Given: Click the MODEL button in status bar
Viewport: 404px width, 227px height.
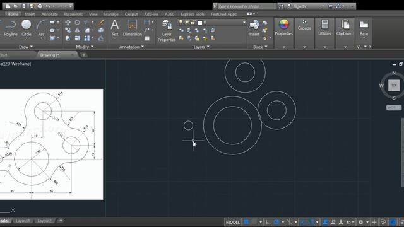Looking at the screenshot, I should [233, 222].
